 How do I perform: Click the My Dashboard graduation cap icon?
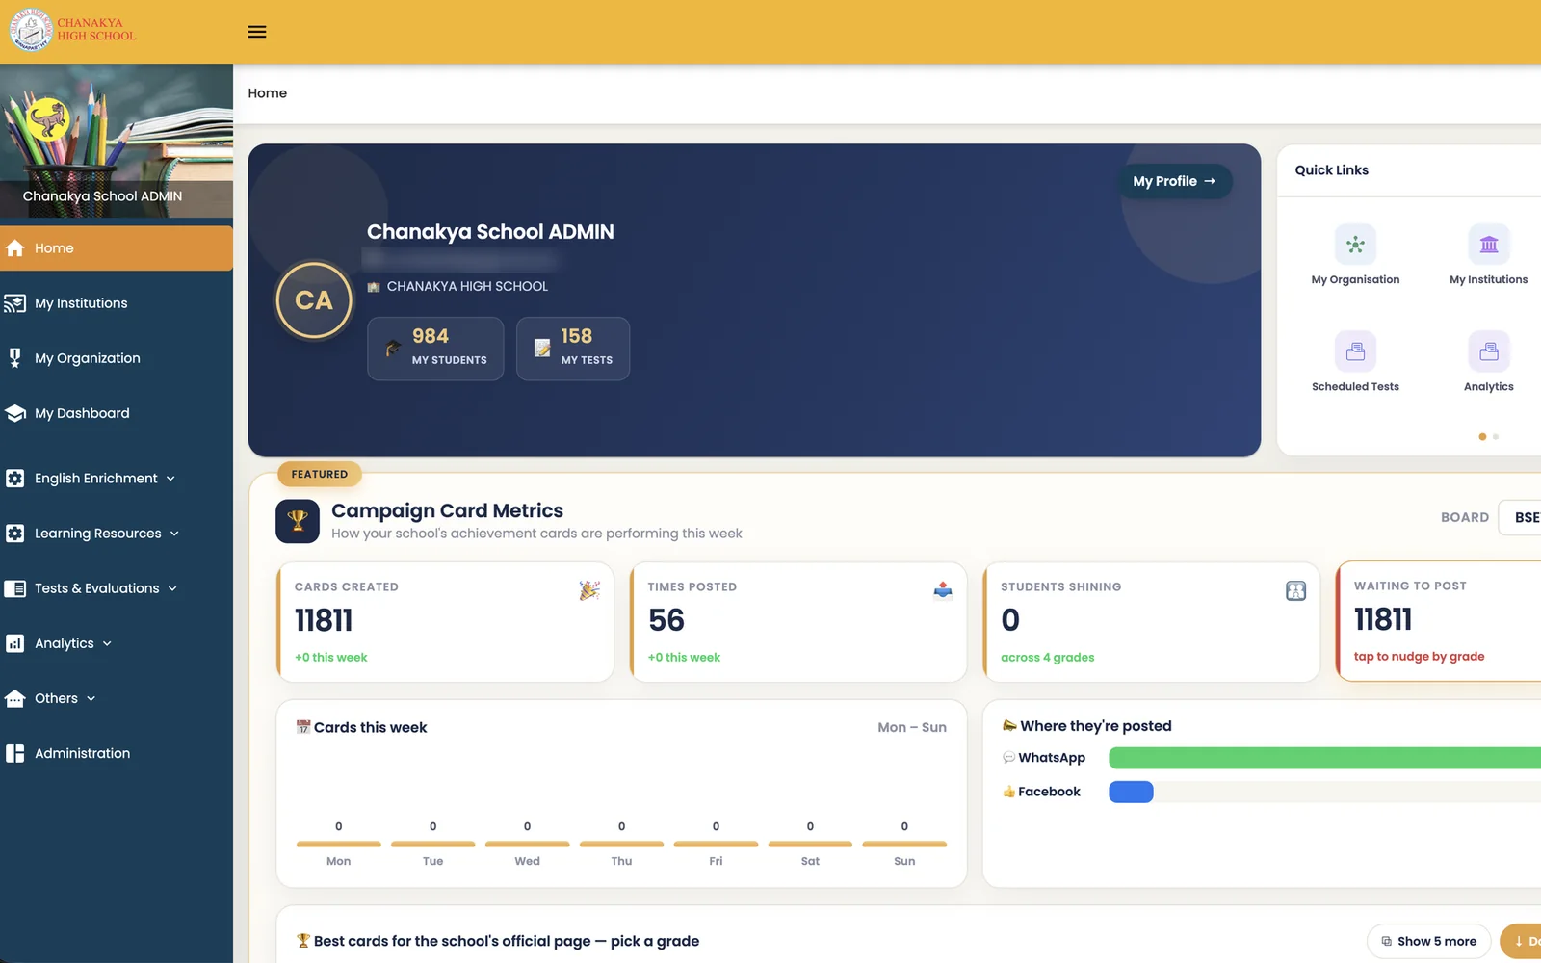pos(14,413)
